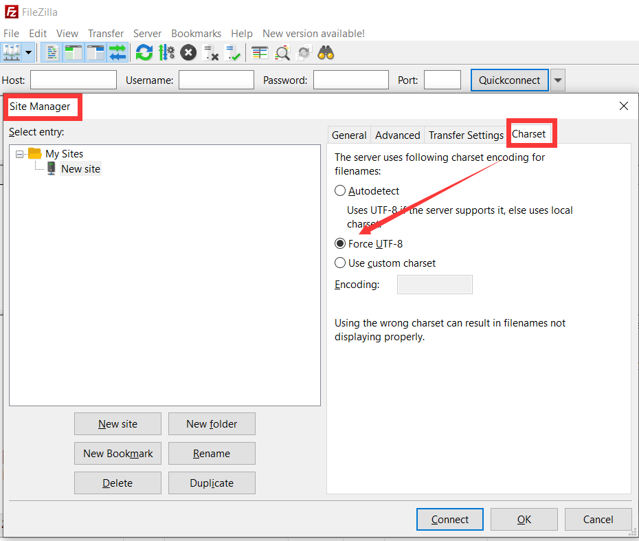The image size is (639, 541).
Task: Click the Username input field
Action: (x=216, y=80)
